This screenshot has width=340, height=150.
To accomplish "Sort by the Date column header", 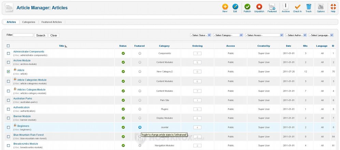I will [288, 46].
